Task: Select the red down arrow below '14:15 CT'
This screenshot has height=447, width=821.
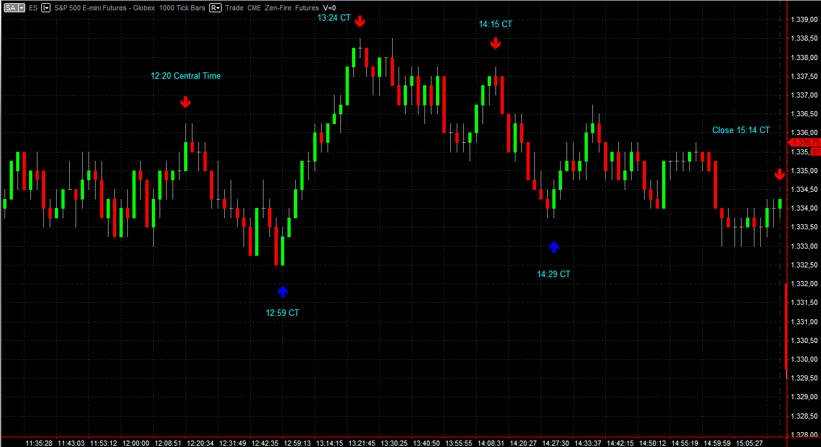Action: (495, 43)
